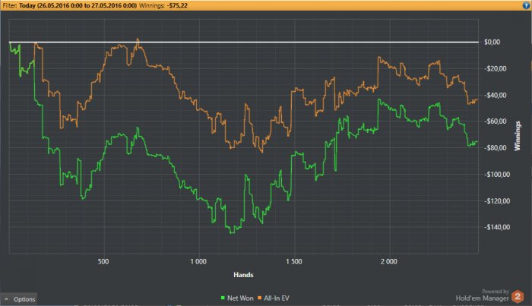Expand the Options arrow chevron
This screenshot has height=306, width=532.
6,299
